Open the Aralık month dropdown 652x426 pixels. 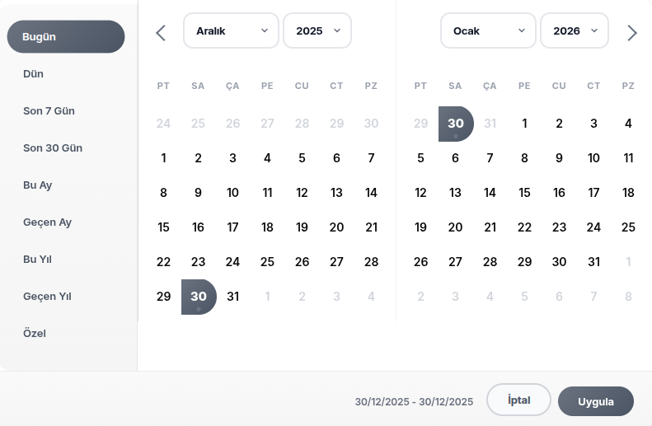click(231, 30)
